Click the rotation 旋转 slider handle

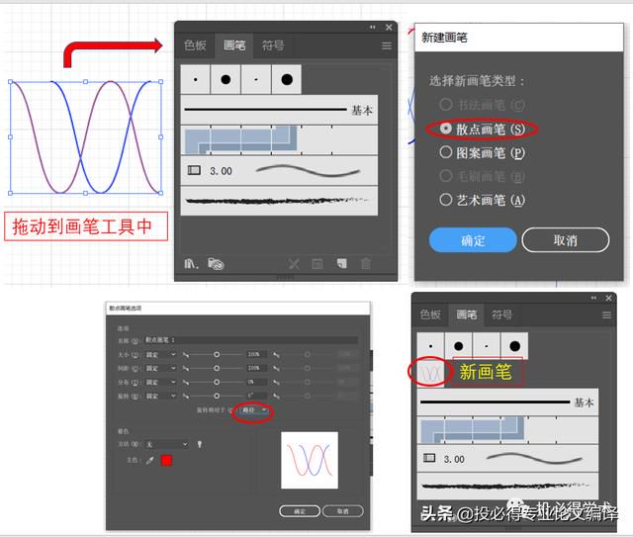(217, 396)
